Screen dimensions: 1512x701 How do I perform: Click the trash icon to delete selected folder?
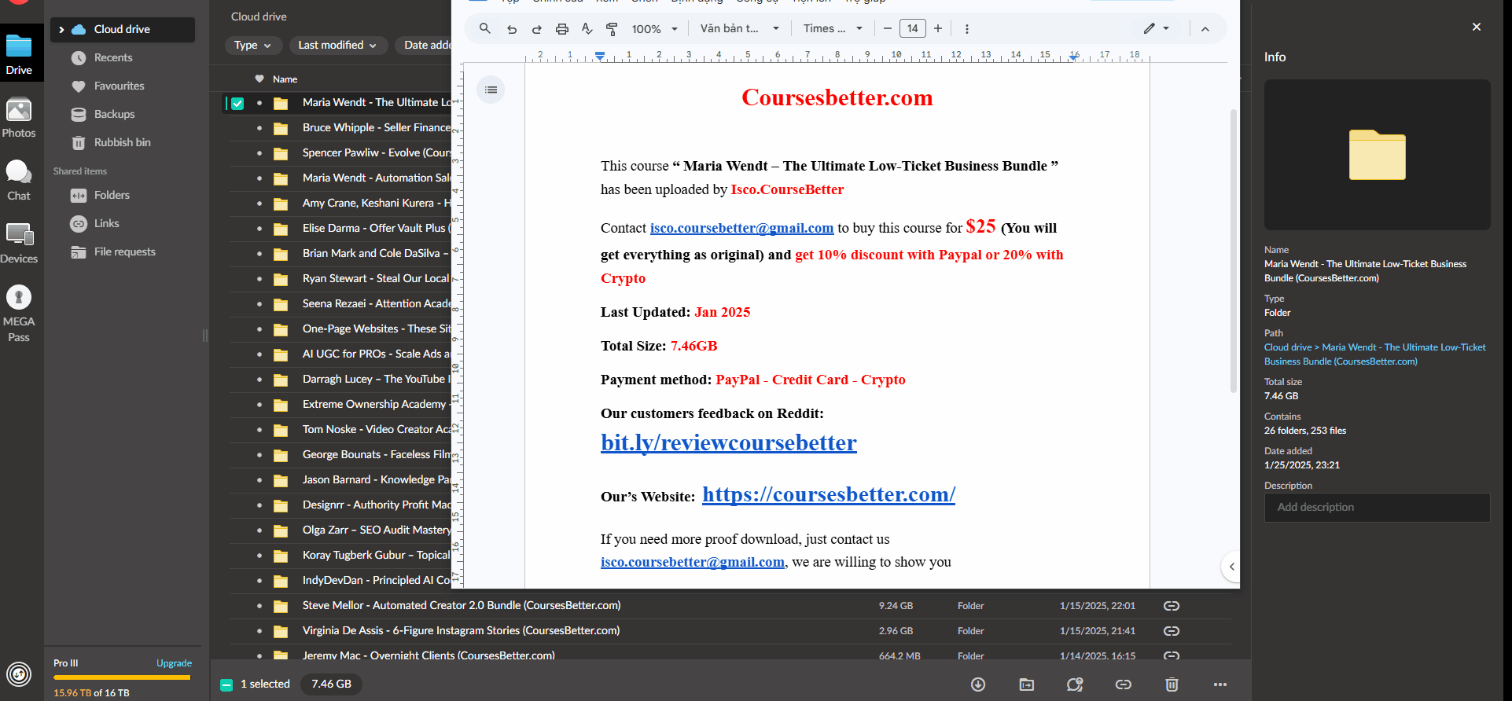[x=1172, y=684]
